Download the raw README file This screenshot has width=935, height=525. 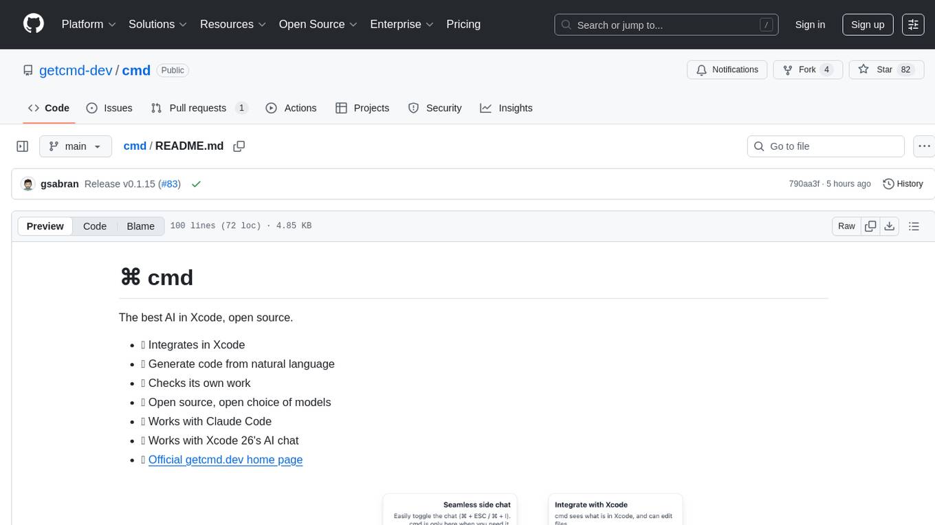pyautogui.click(x=889, y=226)
